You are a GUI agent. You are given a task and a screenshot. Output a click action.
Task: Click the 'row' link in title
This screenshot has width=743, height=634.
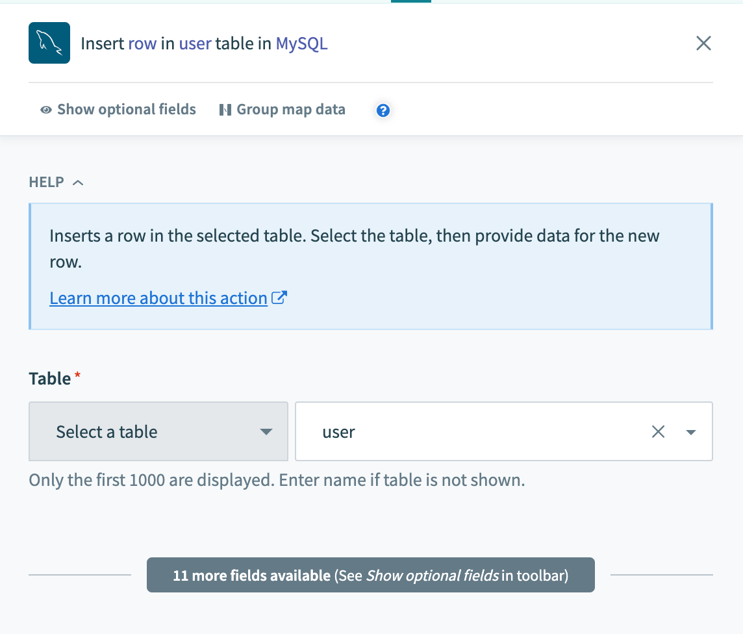coord(142,44)
